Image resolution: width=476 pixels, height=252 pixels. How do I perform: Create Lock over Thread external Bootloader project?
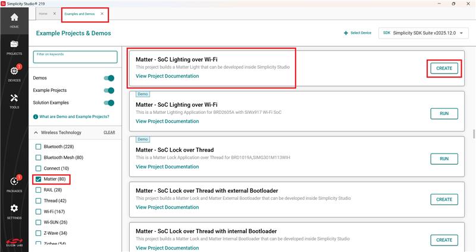[444, 199]
